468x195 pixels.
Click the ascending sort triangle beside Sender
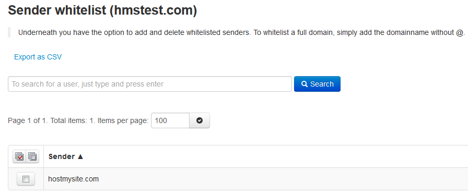point(80,156)
